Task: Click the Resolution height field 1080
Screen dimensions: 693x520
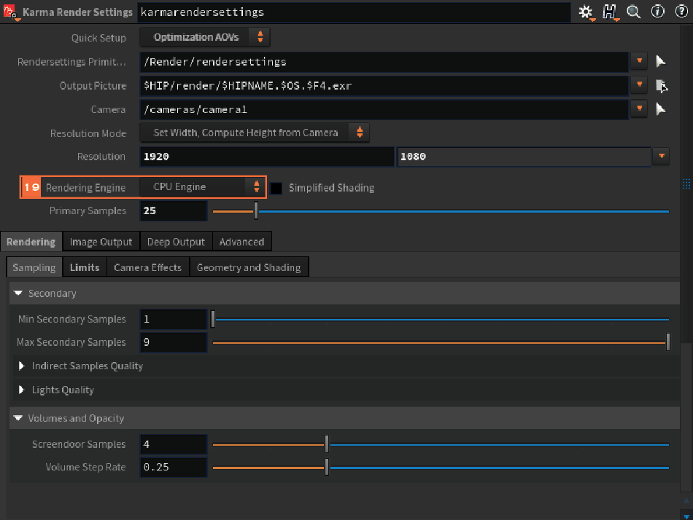Action: point(524,157)
